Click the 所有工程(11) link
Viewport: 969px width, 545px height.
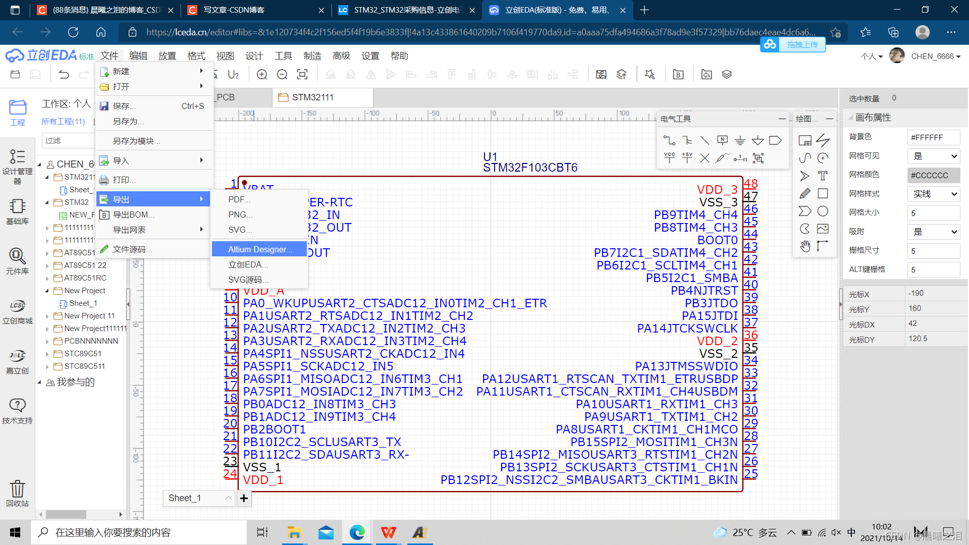(x=63, y=122)
